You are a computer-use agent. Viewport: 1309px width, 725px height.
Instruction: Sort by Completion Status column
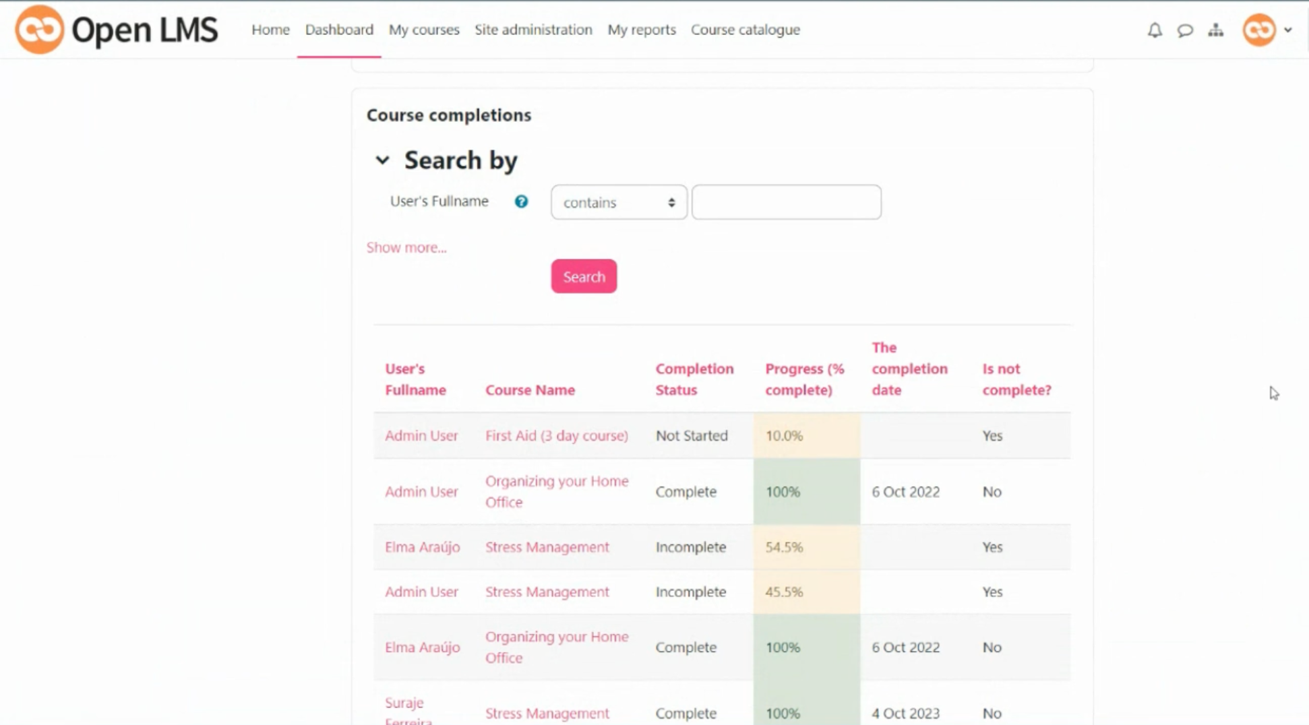click(x=694, y=379)
